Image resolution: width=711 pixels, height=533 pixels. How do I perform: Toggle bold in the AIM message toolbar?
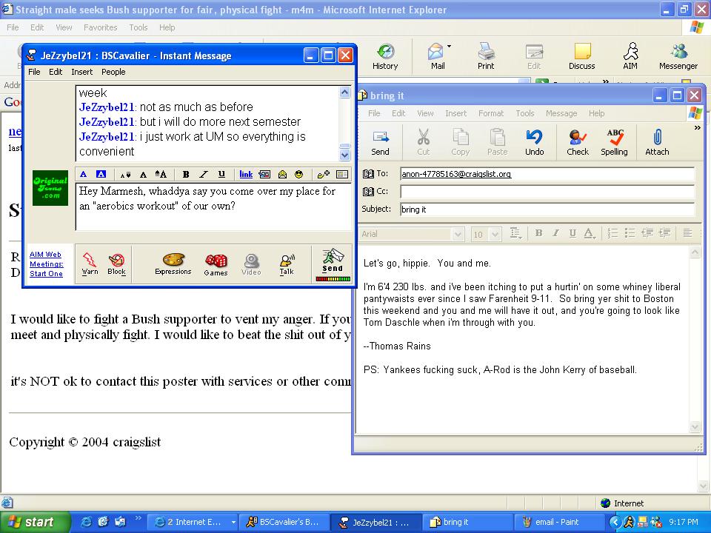(x=185, y=175)
